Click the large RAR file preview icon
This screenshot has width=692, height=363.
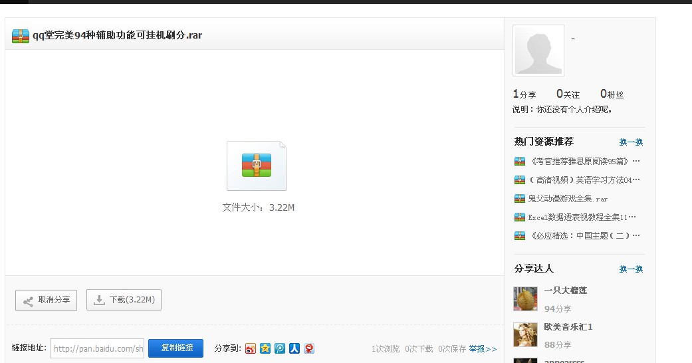(257, 166)
